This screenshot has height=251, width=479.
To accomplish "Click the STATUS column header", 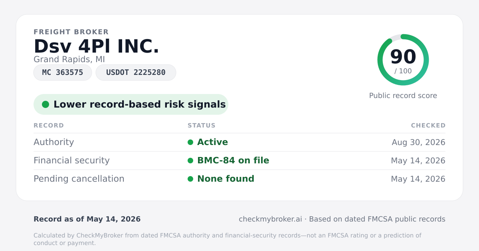I will [x=202, y=125].
